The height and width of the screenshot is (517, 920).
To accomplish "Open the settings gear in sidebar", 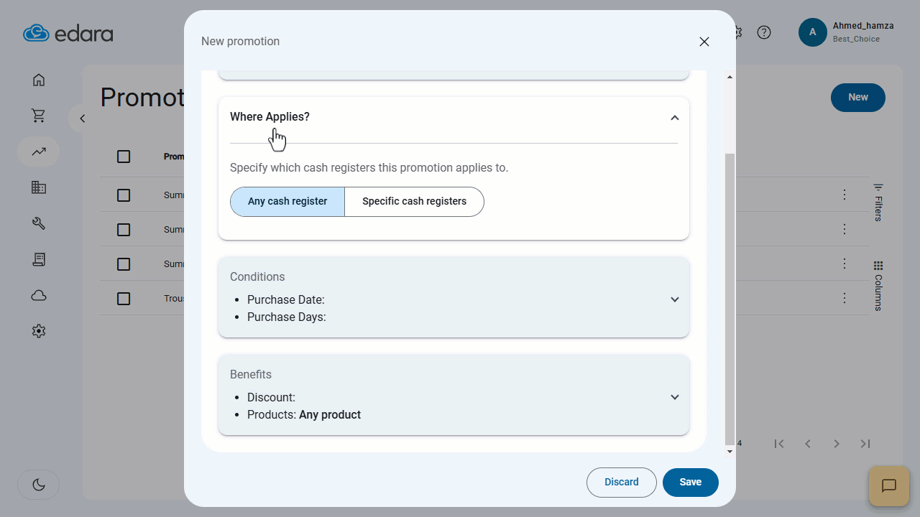I will point(39,331).
